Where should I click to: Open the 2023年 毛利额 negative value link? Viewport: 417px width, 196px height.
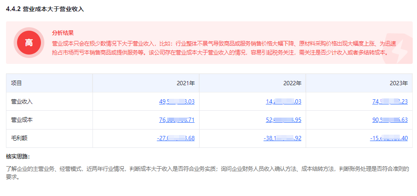click(x=389, y=138)
